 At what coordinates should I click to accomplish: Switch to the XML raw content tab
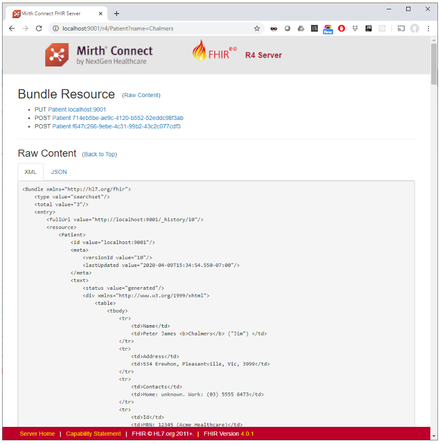(30, 172)
